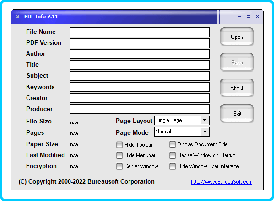Show the About dialog
Viewport: 274px width, 201px height.
(237, 88)
